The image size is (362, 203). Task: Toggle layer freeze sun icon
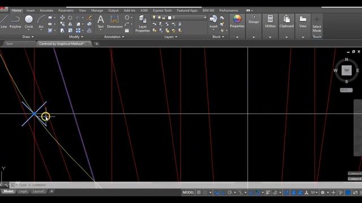click(x=159, y=17)
